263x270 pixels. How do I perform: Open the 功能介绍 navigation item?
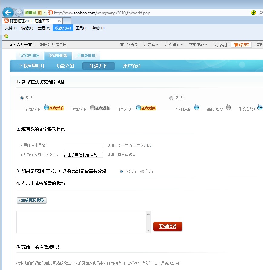pos(65,66)
